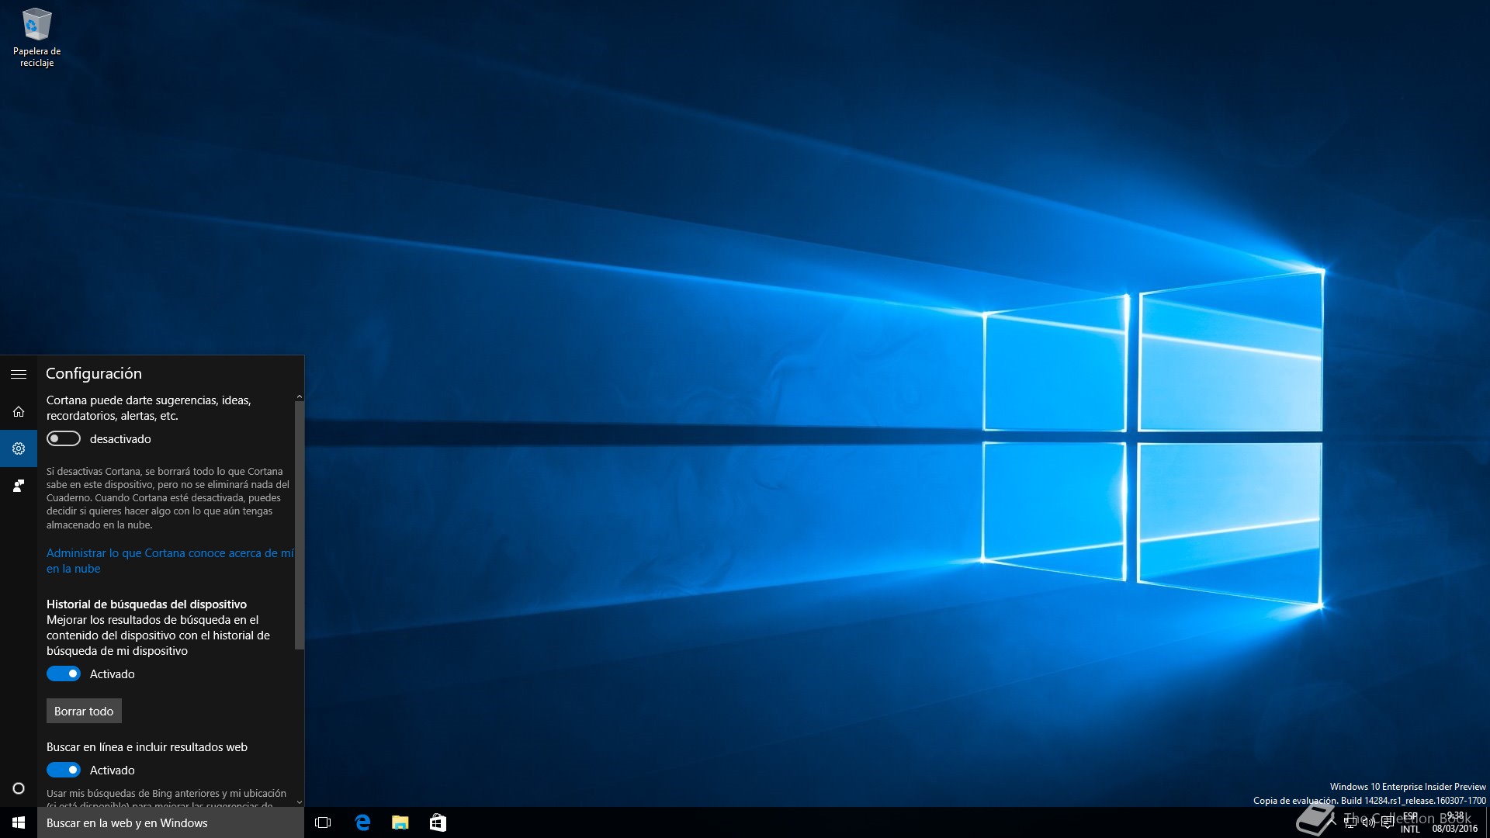The height and width of the screenshot is (838, 1490).
Task: Select the Papelera de reciclaje desktop icon
Action: pos(36,37)
